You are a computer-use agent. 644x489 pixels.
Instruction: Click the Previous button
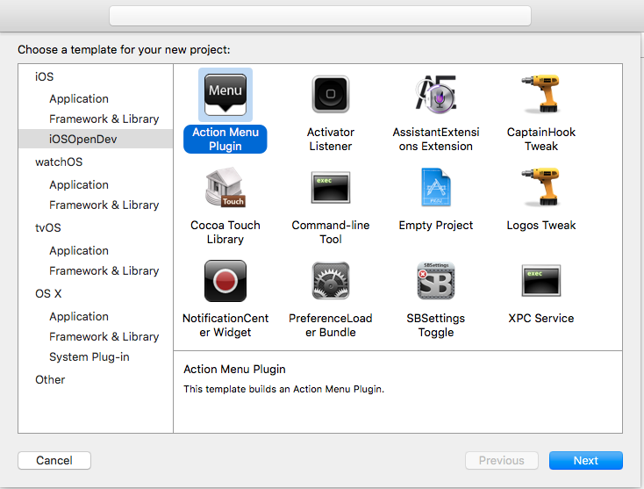tap(502, 460)
